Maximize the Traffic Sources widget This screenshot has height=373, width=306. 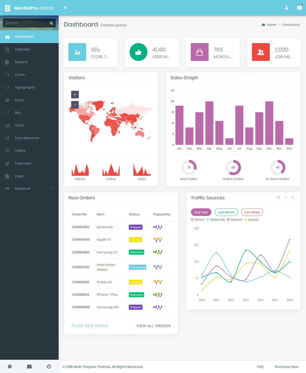(x=278, y=197)
